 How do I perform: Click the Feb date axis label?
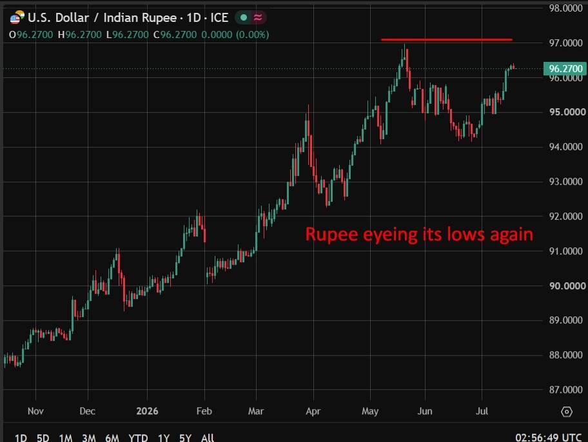click(204, 411)
